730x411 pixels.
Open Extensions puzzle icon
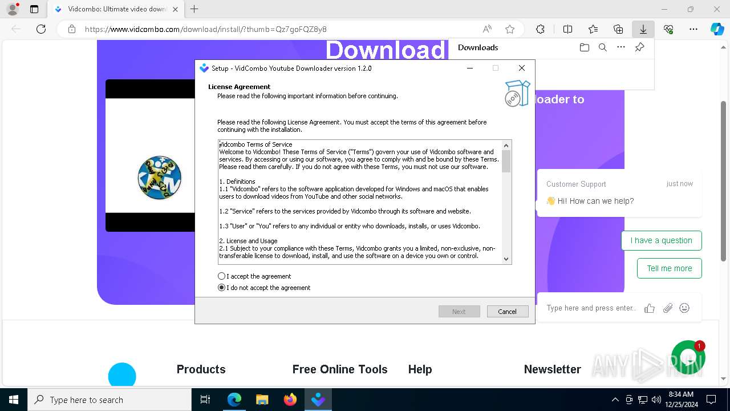[540, 29]
